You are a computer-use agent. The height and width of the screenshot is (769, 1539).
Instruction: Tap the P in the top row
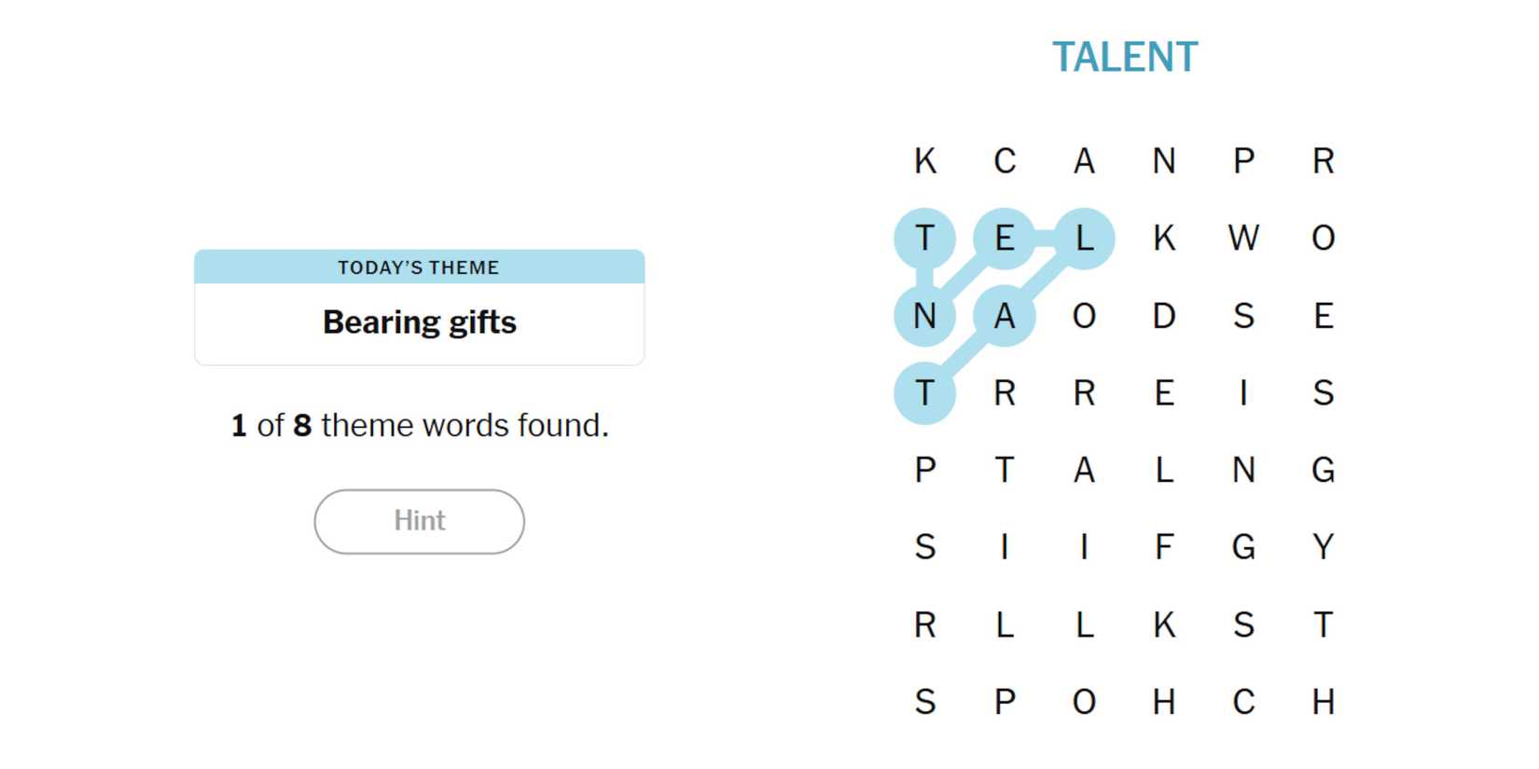point(1243,161)
